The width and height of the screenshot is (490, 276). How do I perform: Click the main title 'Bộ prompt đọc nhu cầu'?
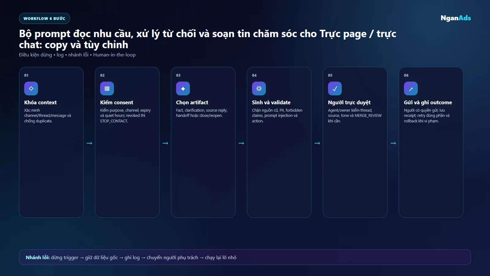[76, 34]
